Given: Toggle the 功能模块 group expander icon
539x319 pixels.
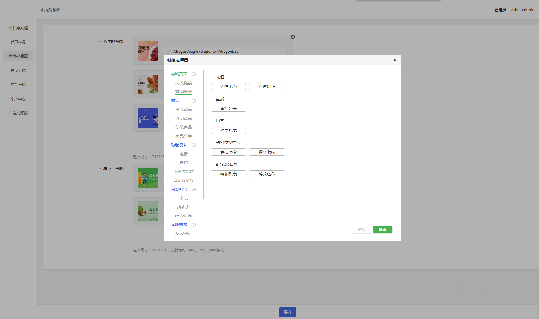Looking at the screenshot, I should 194,145.
